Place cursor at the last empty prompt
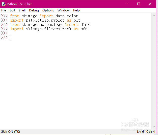This screenshot has height=135, width=158. pos(10,37)
